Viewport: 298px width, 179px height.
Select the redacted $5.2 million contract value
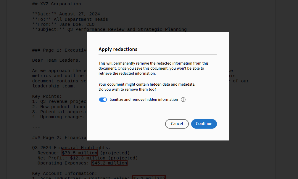[x=149, y=178]
